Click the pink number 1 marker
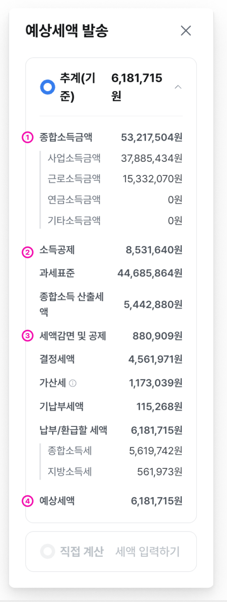Image resolution: width=227 pixels, height=602 pixels. click(28, 137)
